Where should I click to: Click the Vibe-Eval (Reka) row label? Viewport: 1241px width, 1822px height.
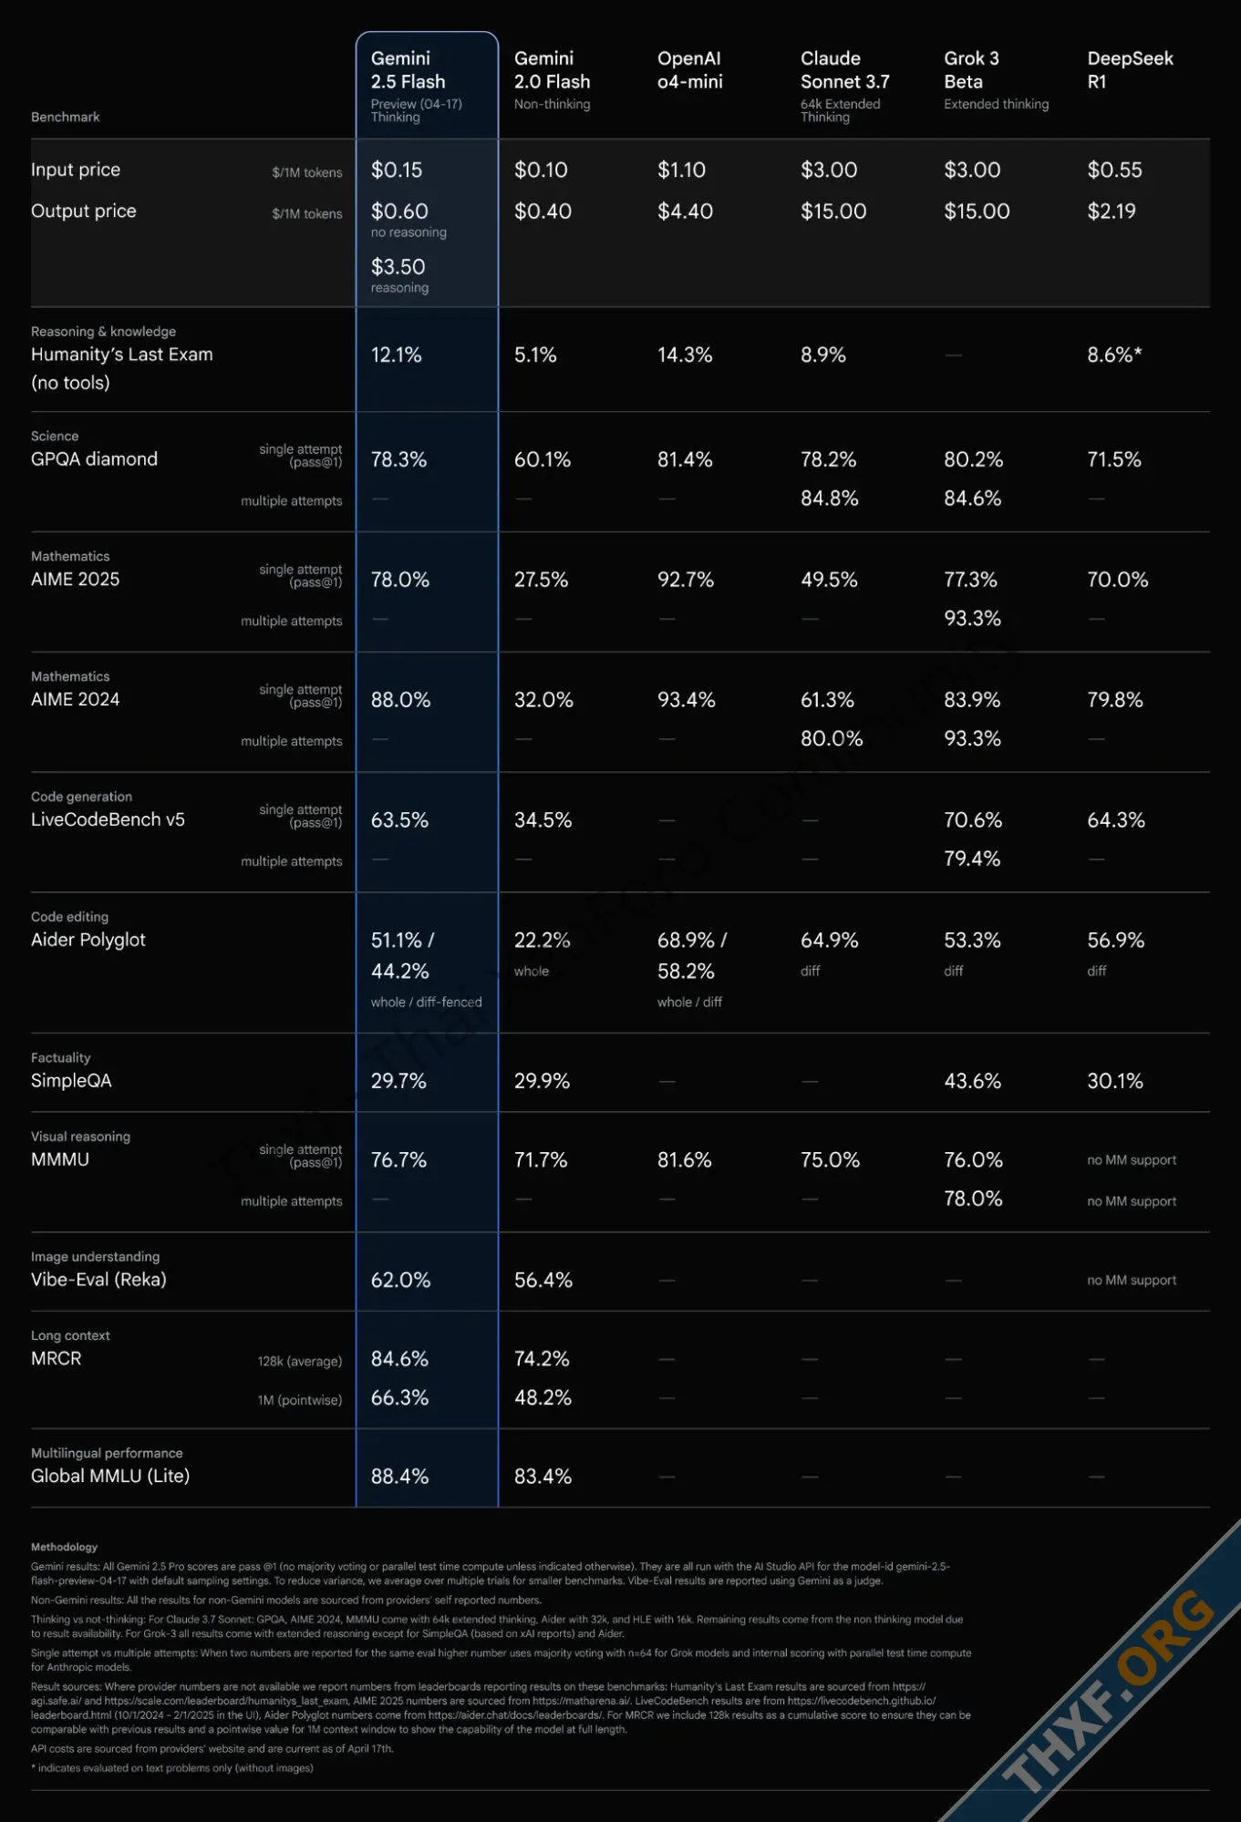(98, 1280)
